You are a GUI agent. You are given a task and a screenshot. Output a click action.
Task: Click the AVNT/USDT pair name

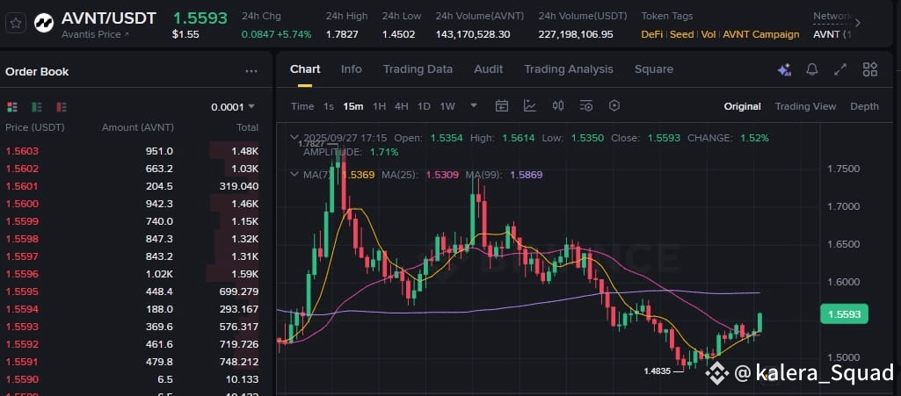point(109,18)
